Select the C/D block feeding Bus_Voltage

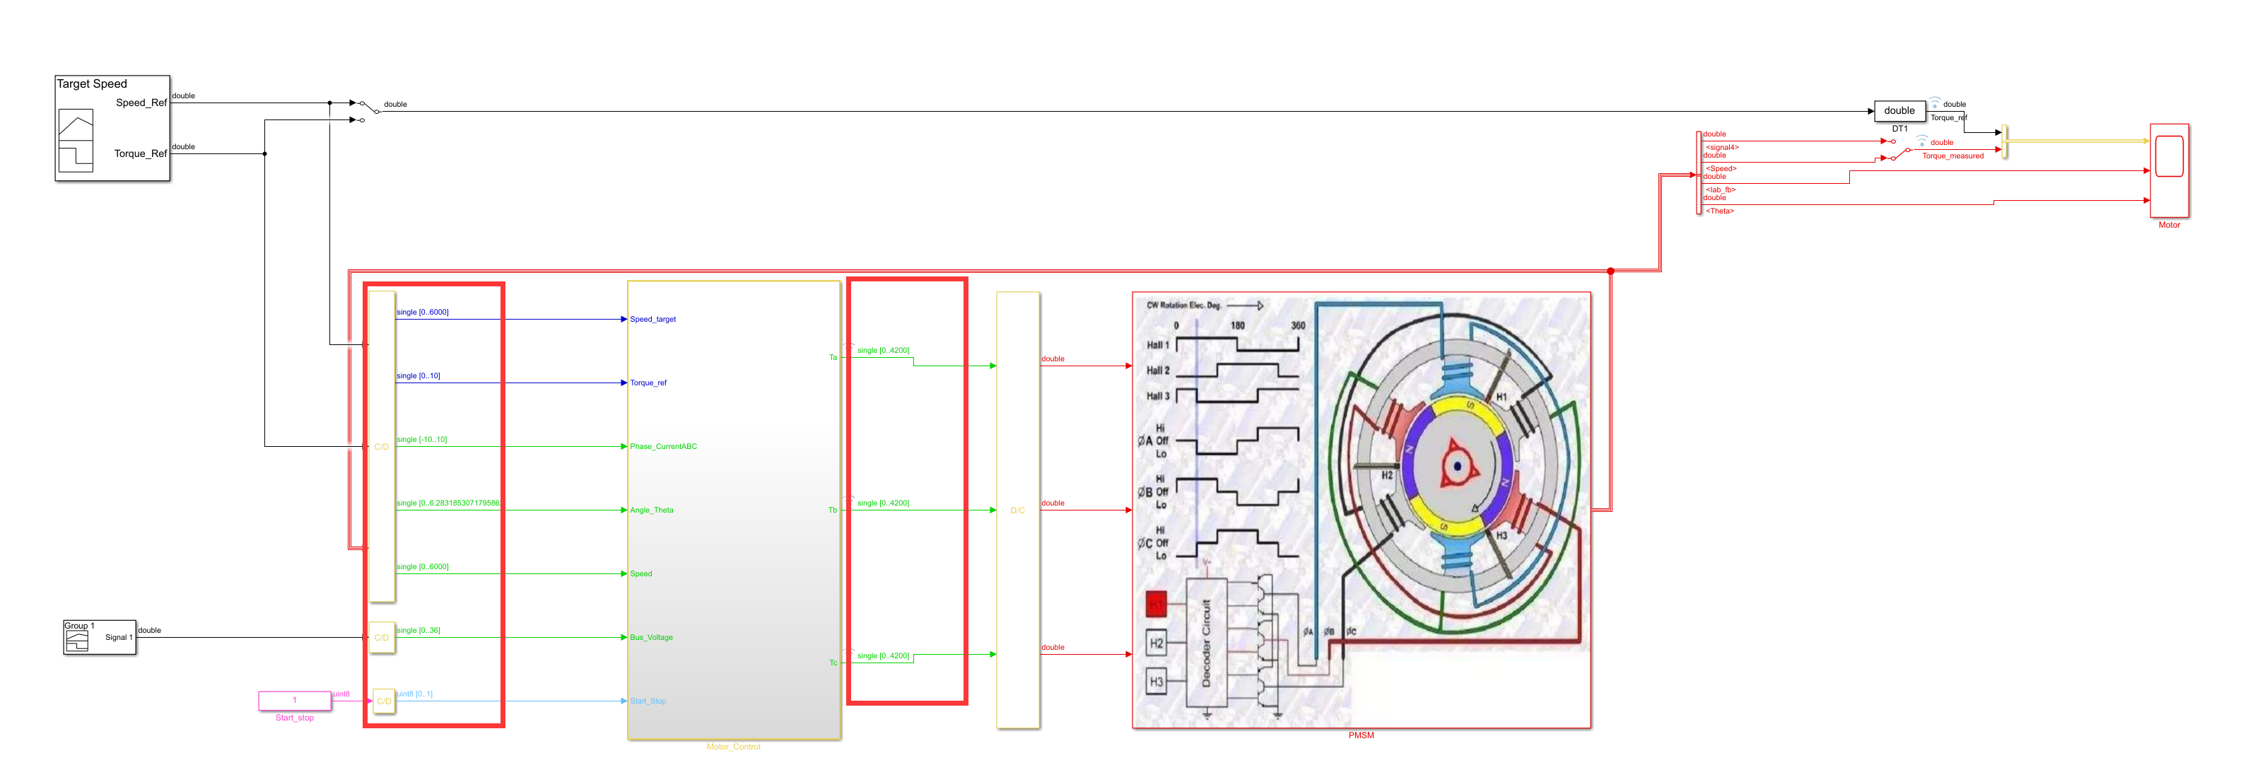coord(382,637)
